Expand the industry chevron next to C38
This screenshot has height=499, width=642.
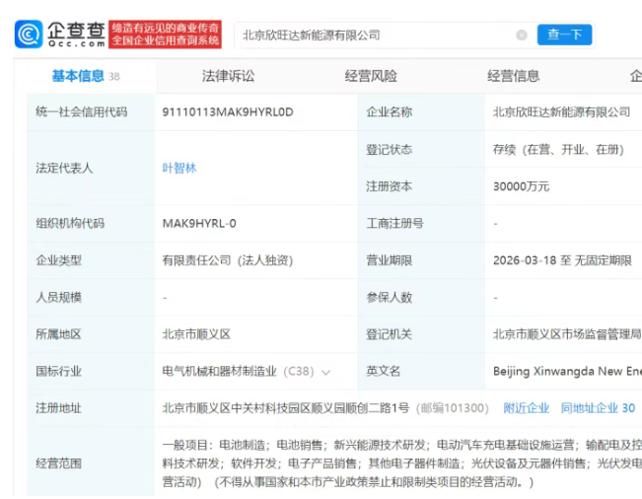[325, 372]
